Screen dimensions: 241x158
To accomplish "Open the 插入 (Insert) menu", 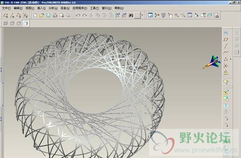I will click(x=41, y=8).
